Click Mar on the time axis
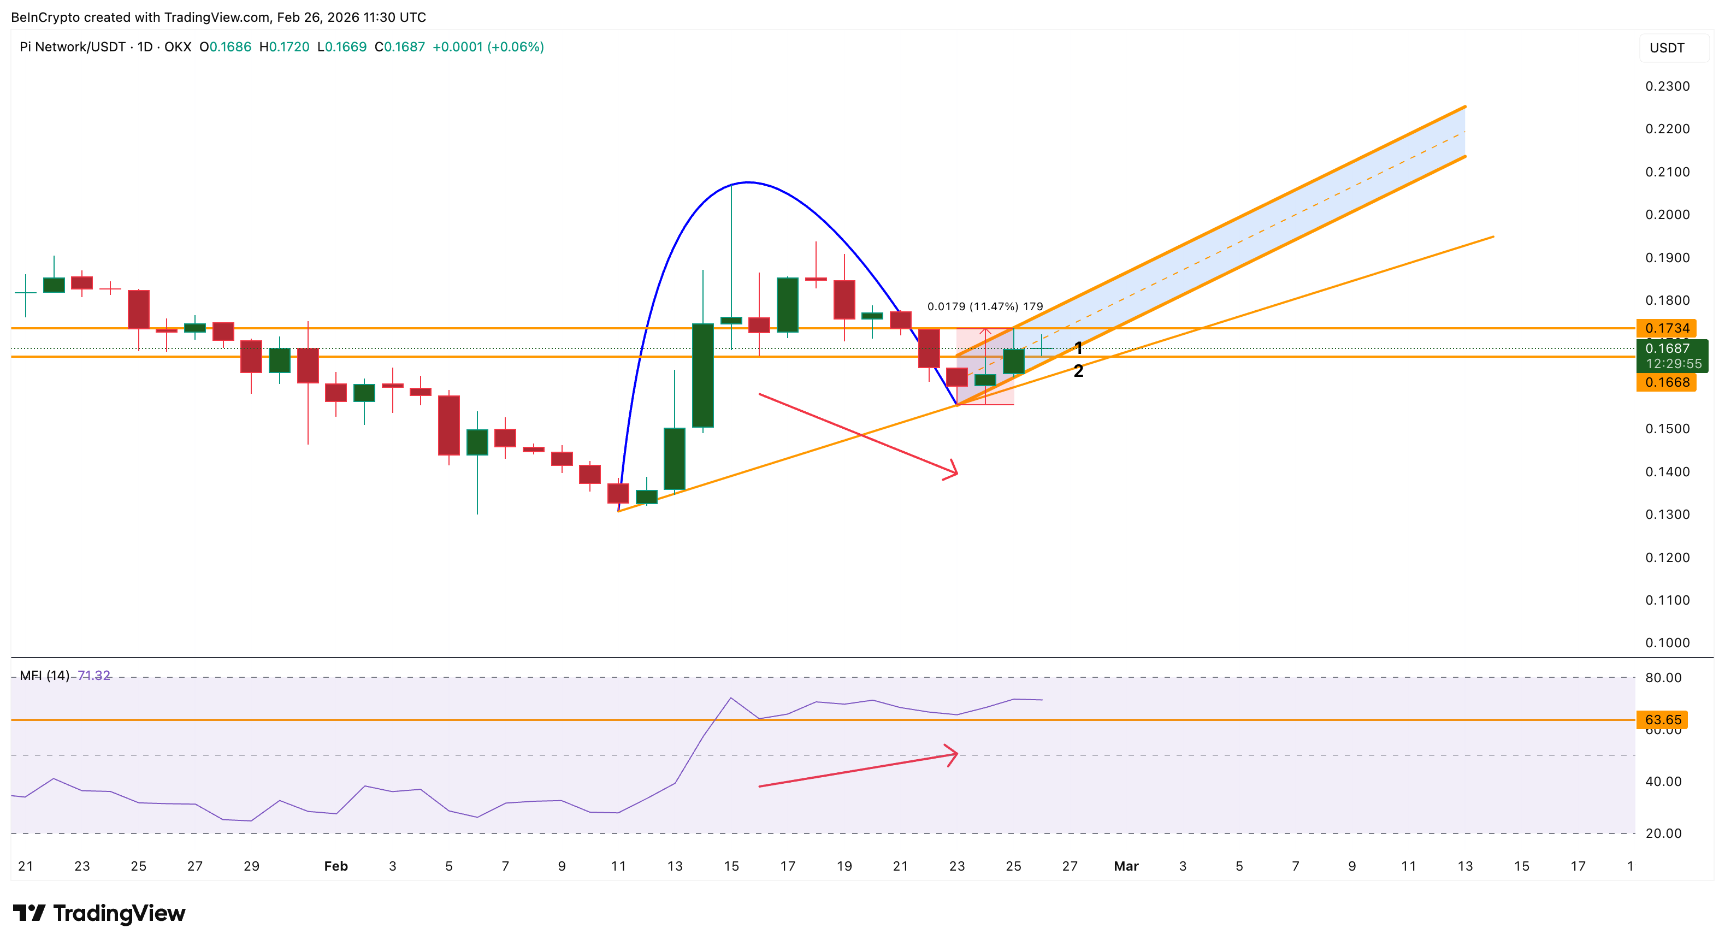This screenshot has height=946, width=1725. click(x=1127, y=865)
